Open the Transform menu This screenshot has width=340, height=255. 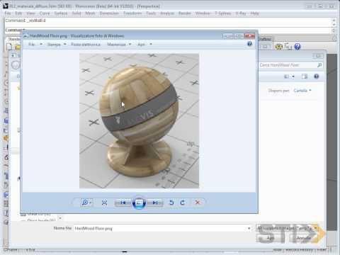(132, 13)
